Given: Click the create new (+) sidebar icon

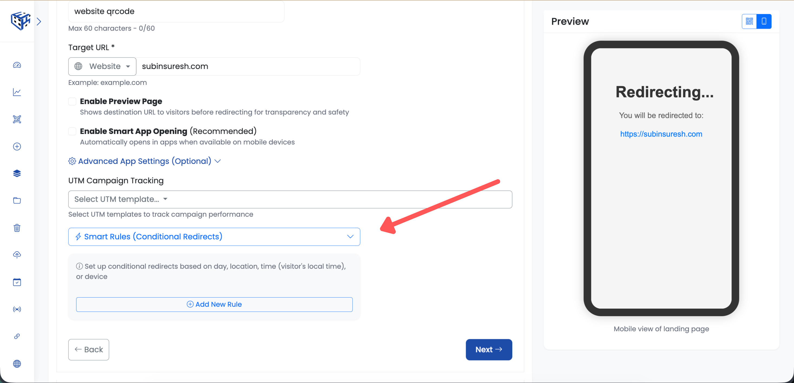Looking at the screenshot, I should tap(17, 146).
